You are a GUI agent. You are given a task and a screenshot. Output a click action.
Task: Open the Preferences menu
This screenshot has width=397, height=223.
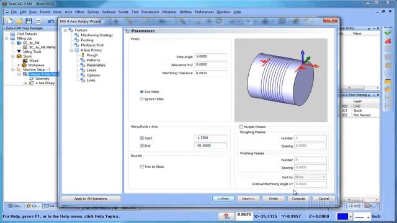click(204, 12)
